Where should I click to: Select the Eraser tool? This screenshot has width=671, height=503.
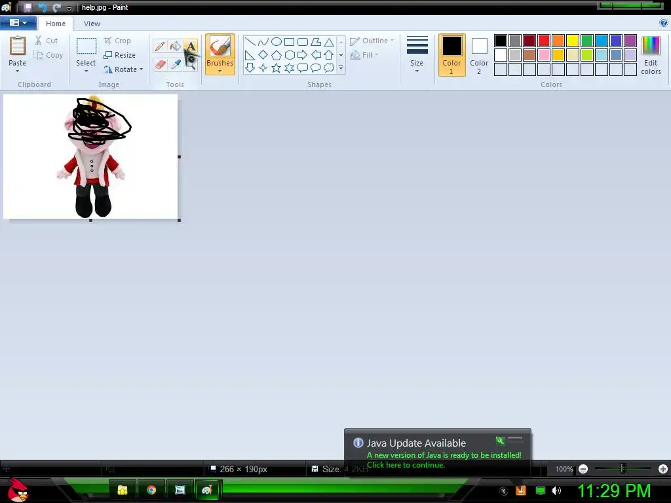pyautogui.click(x=160, y=65)
